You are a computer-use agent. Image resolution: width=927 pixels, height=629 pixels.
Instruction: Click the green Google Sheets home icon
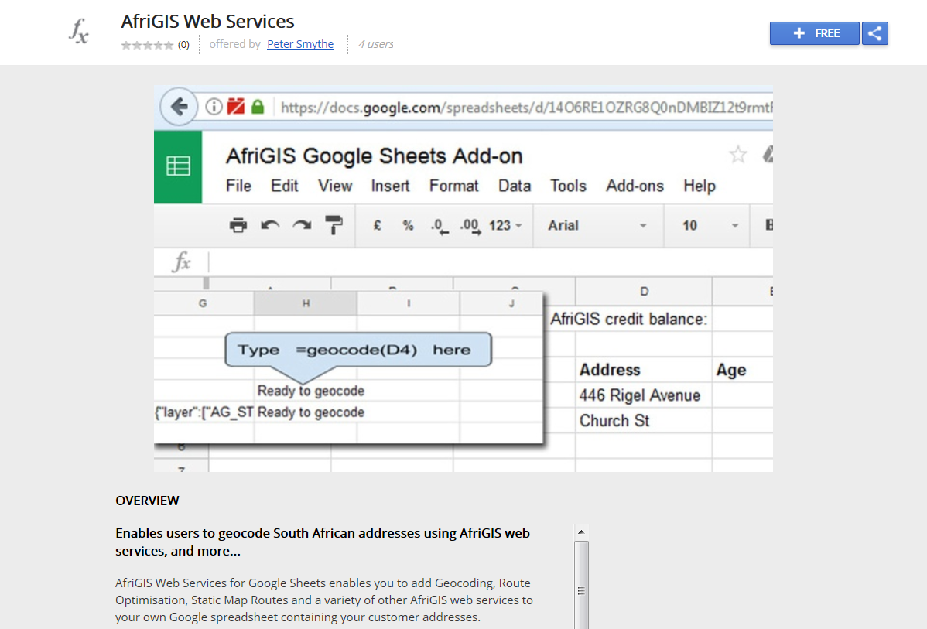(x=178, y=166)
